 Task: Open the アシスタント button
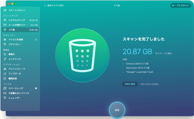[181, 6]
